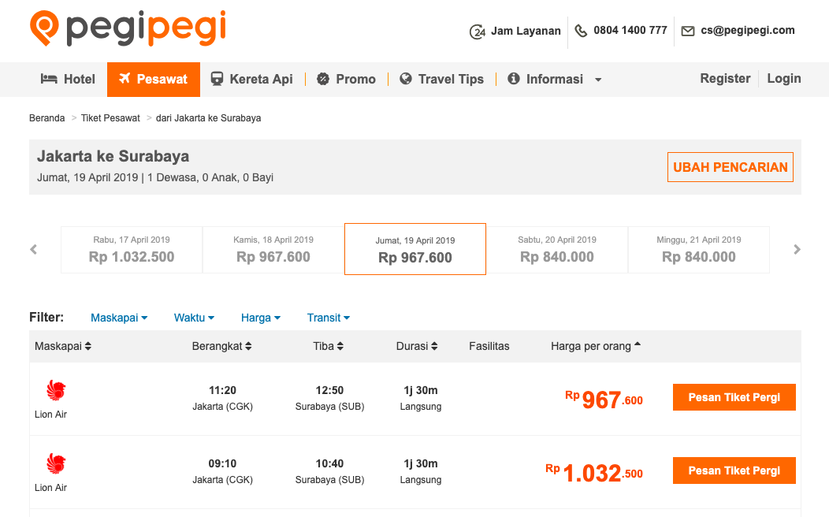This screenshot has width=829, height=517.
Task: Click the envelope email icon
Action: tap(688, 32)
